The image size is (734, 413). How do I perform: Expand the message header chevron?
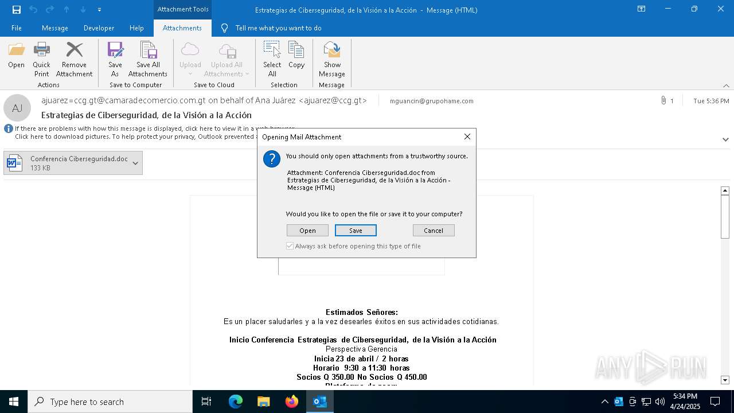click(725, 139)
